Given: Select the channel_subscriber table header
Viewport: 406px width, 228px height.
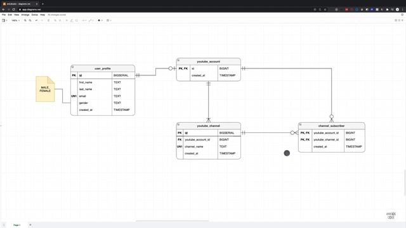Looking at the screenshot, I should (x=331, y=126).
